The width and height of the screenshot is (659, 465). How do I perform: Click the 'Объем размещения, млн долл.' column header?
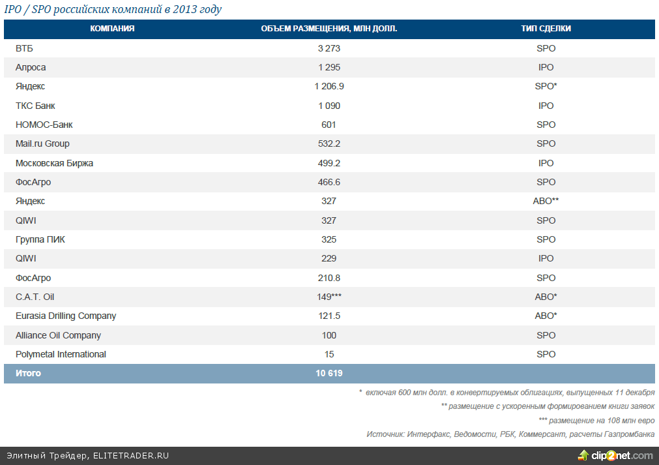(x=329, y=29)
